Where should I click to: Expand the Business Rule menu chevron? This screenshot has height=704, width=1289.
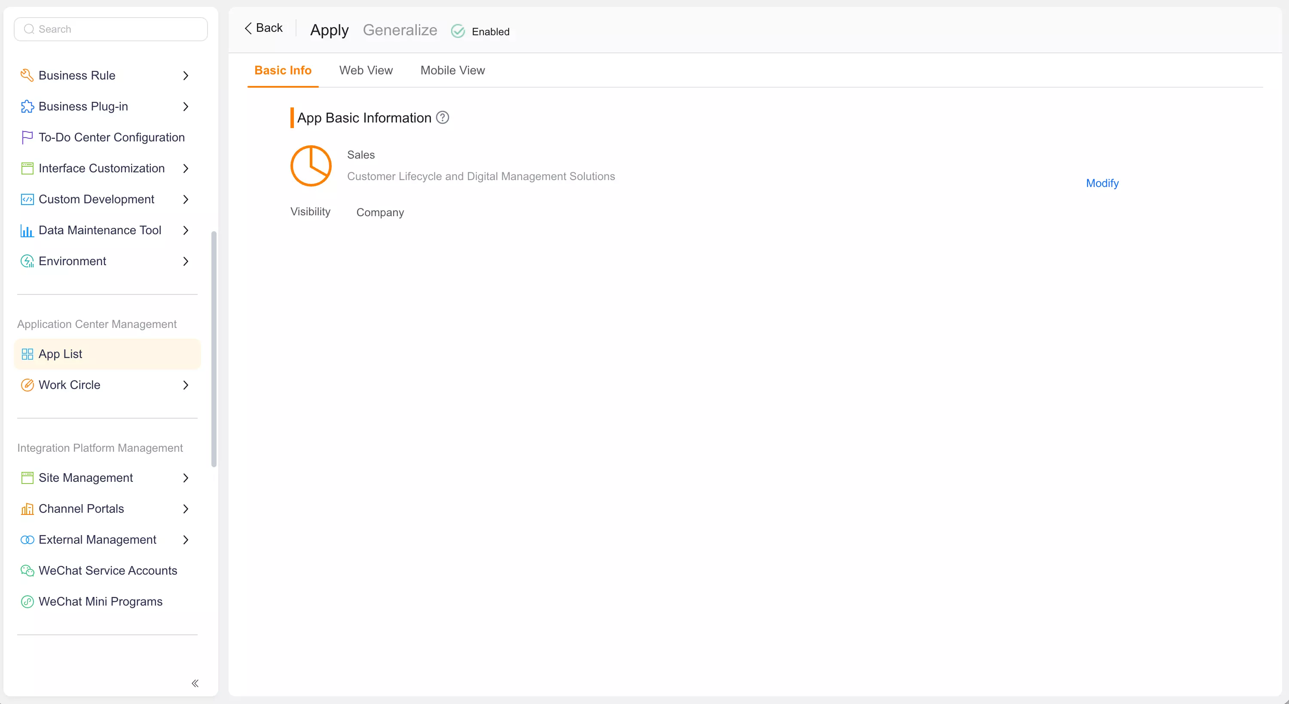186,76
